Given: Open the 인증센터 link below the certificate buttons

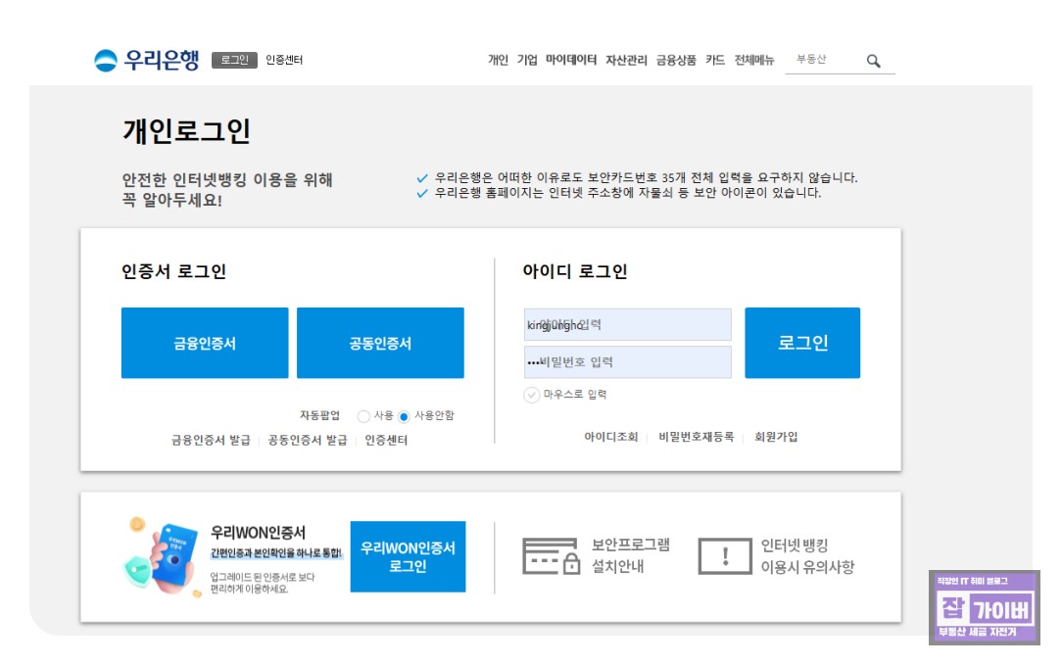Looking at the screenshot, I should click(386, 440).
